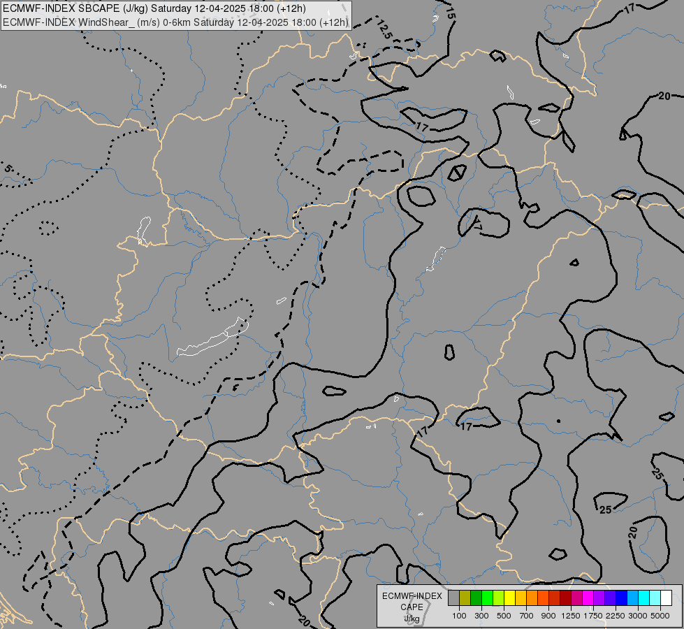Select the dark blue legend swatch

(621, 598)
